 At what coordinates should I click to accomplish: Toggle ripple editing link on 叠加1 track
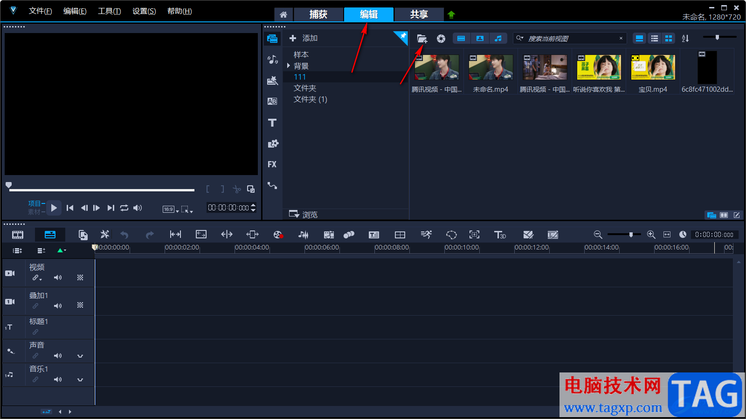click(35, 306)
